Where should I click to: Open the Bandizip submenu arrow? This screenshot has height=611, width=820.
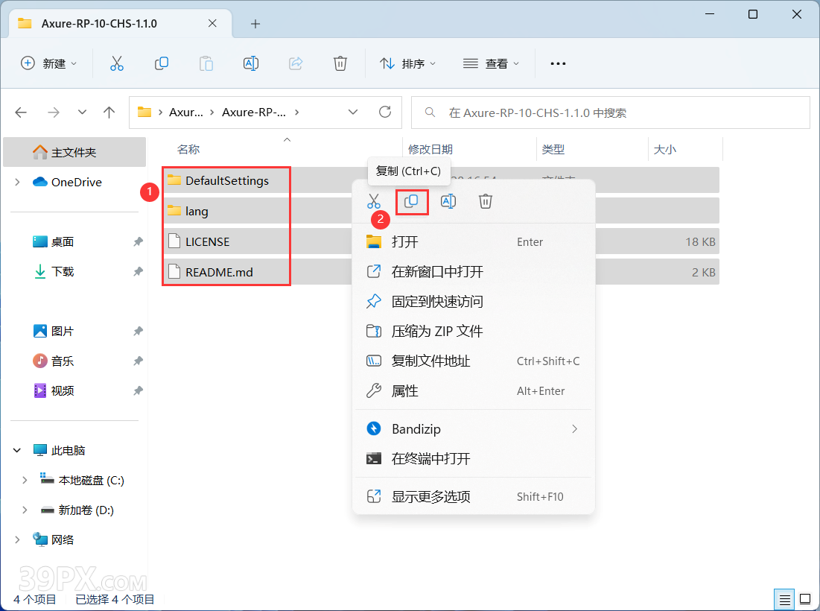coord(575,429)
